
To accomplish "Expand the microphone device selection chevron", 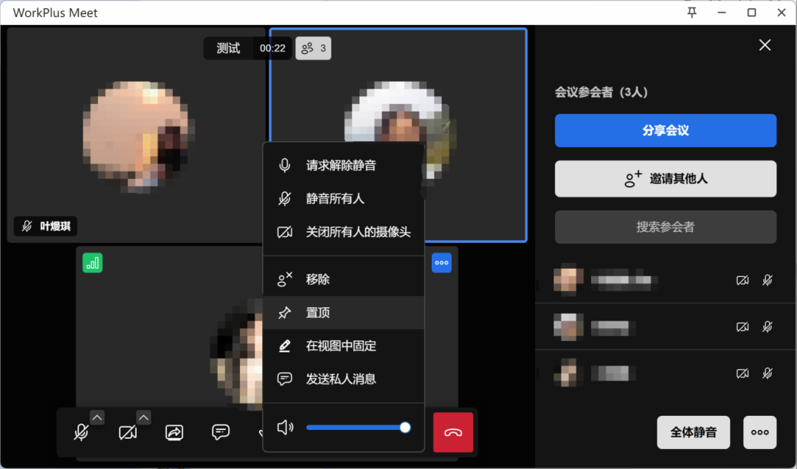I will pos(97,417).
